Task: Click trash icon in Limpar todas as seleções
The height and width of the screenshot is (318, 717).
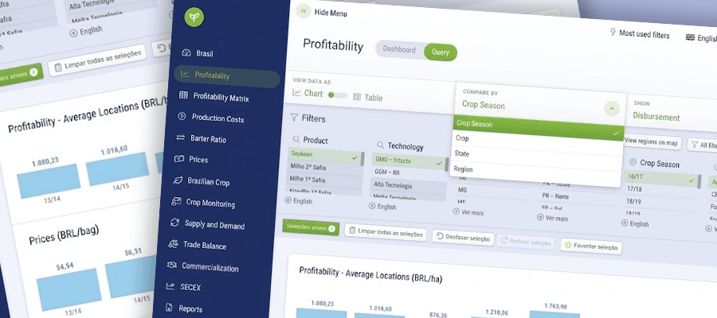Action: (x=353, y=231)
